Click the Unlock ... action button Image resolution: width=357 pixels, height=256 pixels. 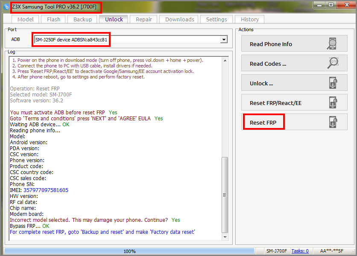coord(294,83)
